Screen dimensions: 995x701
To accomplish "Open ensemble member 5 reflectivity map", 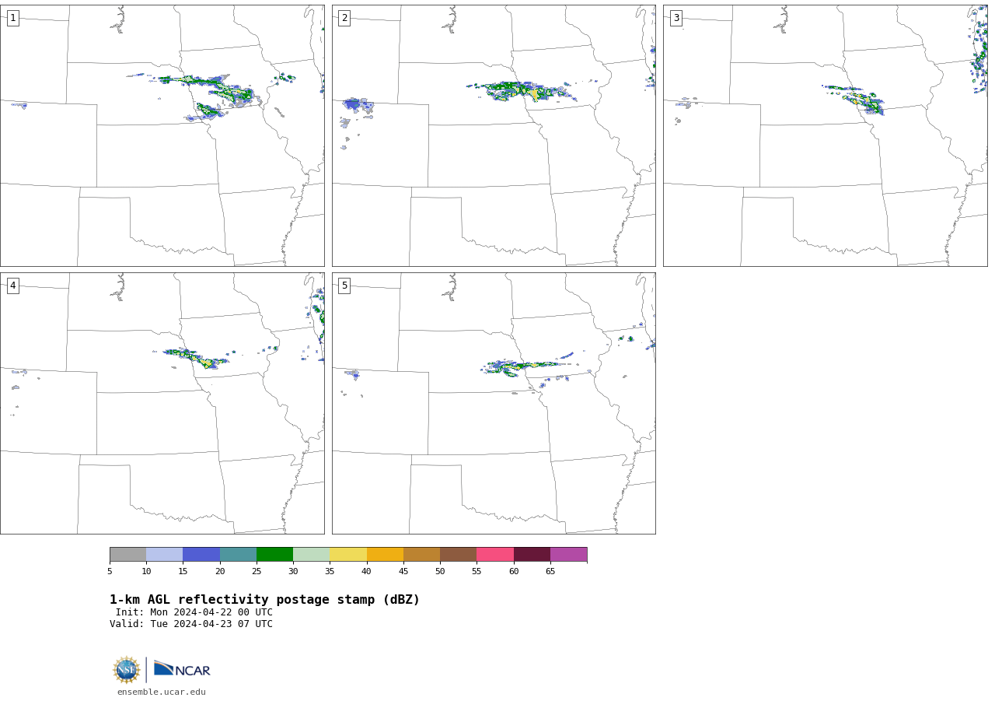I will [x=494, y=403].
